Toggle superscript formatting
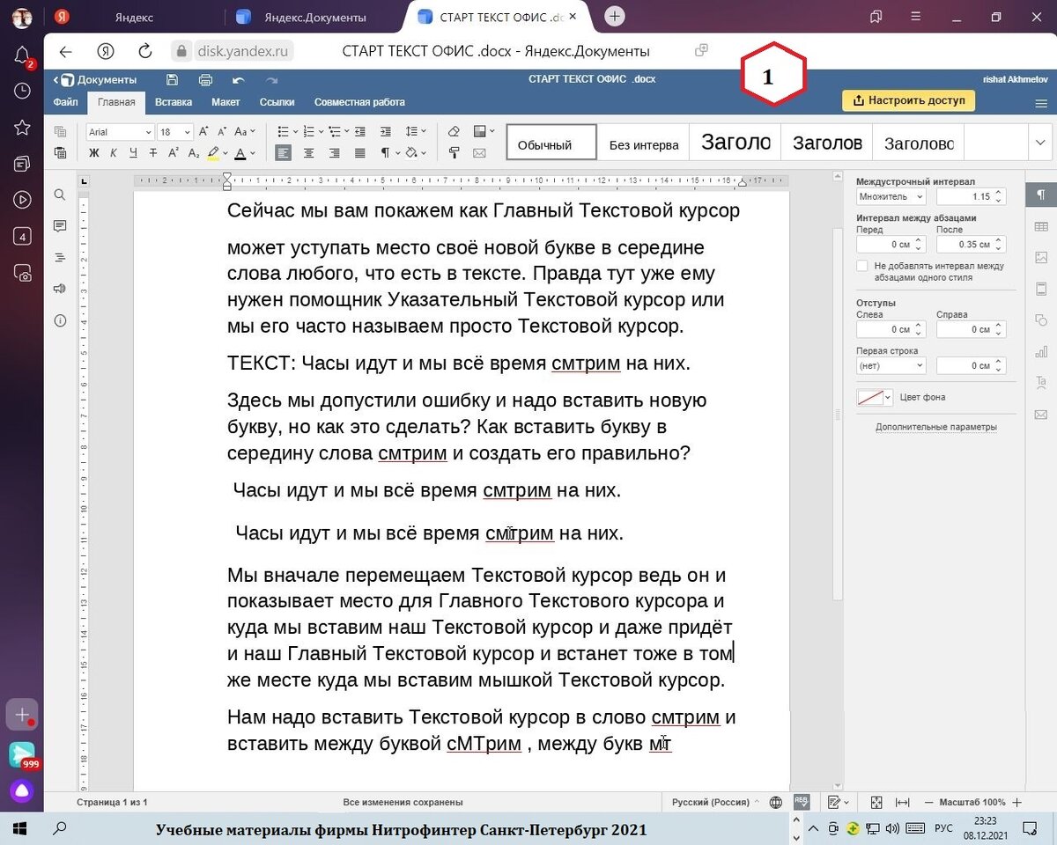The height and width of the screenshot is (845, 1057). pyautogui.click(x=173, y=153)
